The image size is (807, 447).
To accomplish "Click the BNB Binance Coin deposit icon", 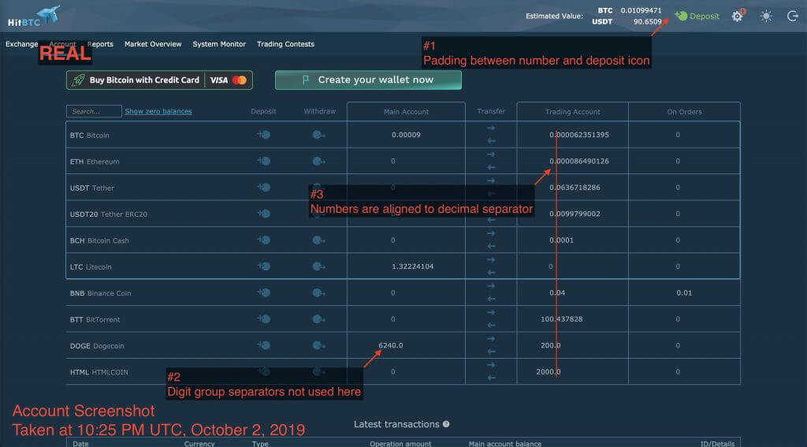I will (263, 292).
